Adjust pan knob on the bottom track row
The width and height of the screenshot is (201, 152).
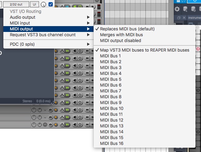(40, 125)
